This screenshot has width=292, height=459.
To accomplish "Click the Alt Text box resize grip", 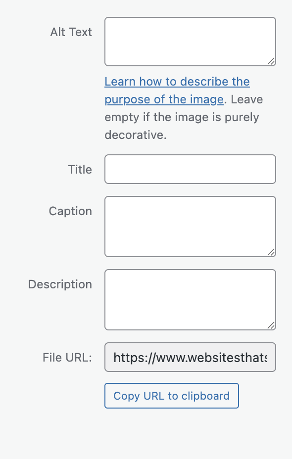I will pos(272,61).
